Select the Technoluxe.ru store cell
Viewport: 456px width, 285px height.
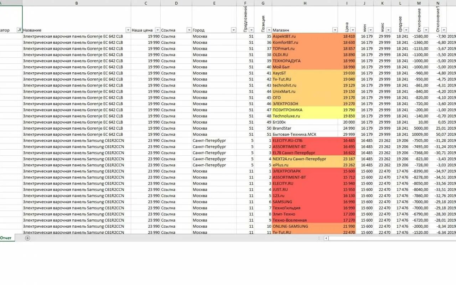305,116
